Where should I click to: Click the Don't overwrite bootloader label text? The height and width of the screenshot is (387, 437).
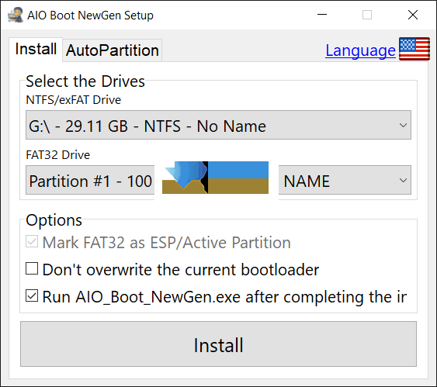[x=181, y=270]
